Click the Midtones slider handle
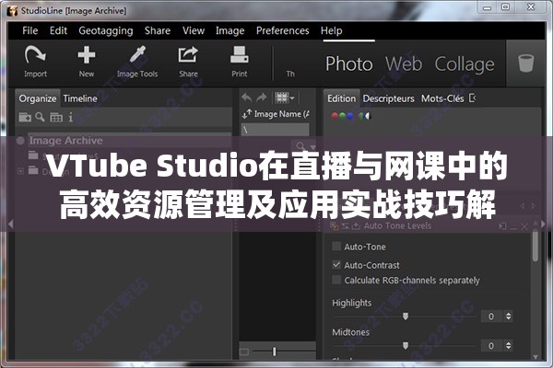The height and width of the screenshot is (368, 553). 406,346
